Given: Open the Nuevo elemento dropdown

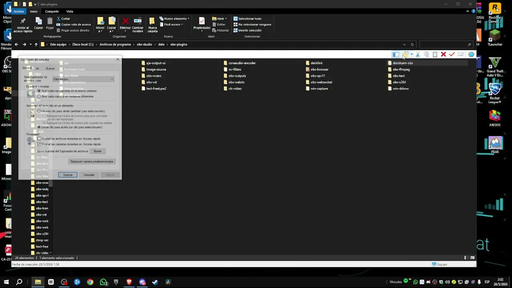Looking at the screenshot, I should pos(174,18).
